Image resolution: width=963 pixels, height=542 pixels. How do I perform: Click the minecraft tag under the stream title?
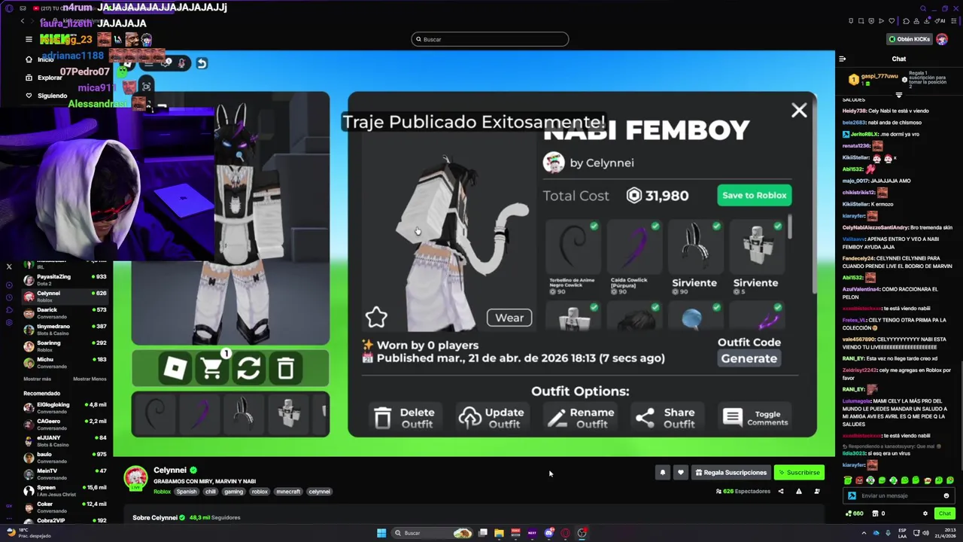[288, 492]
